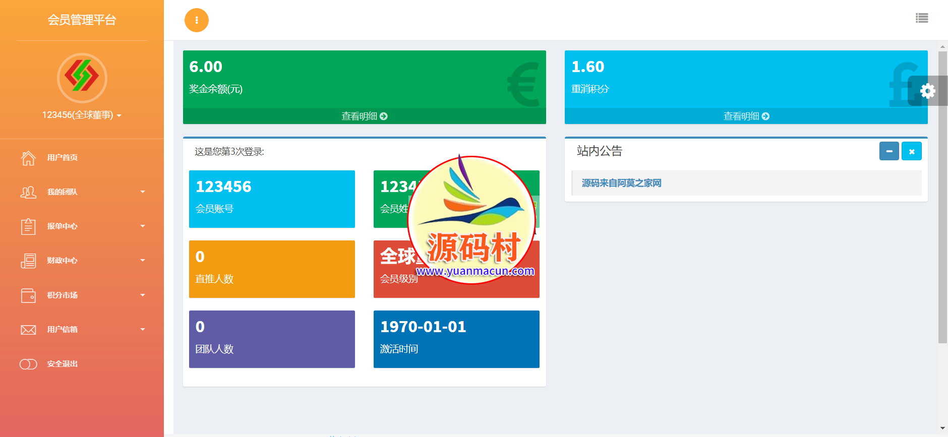The image size is (948, 437).
Task: Click the wallet icon for 积分市场
Action: pos(28,295)
